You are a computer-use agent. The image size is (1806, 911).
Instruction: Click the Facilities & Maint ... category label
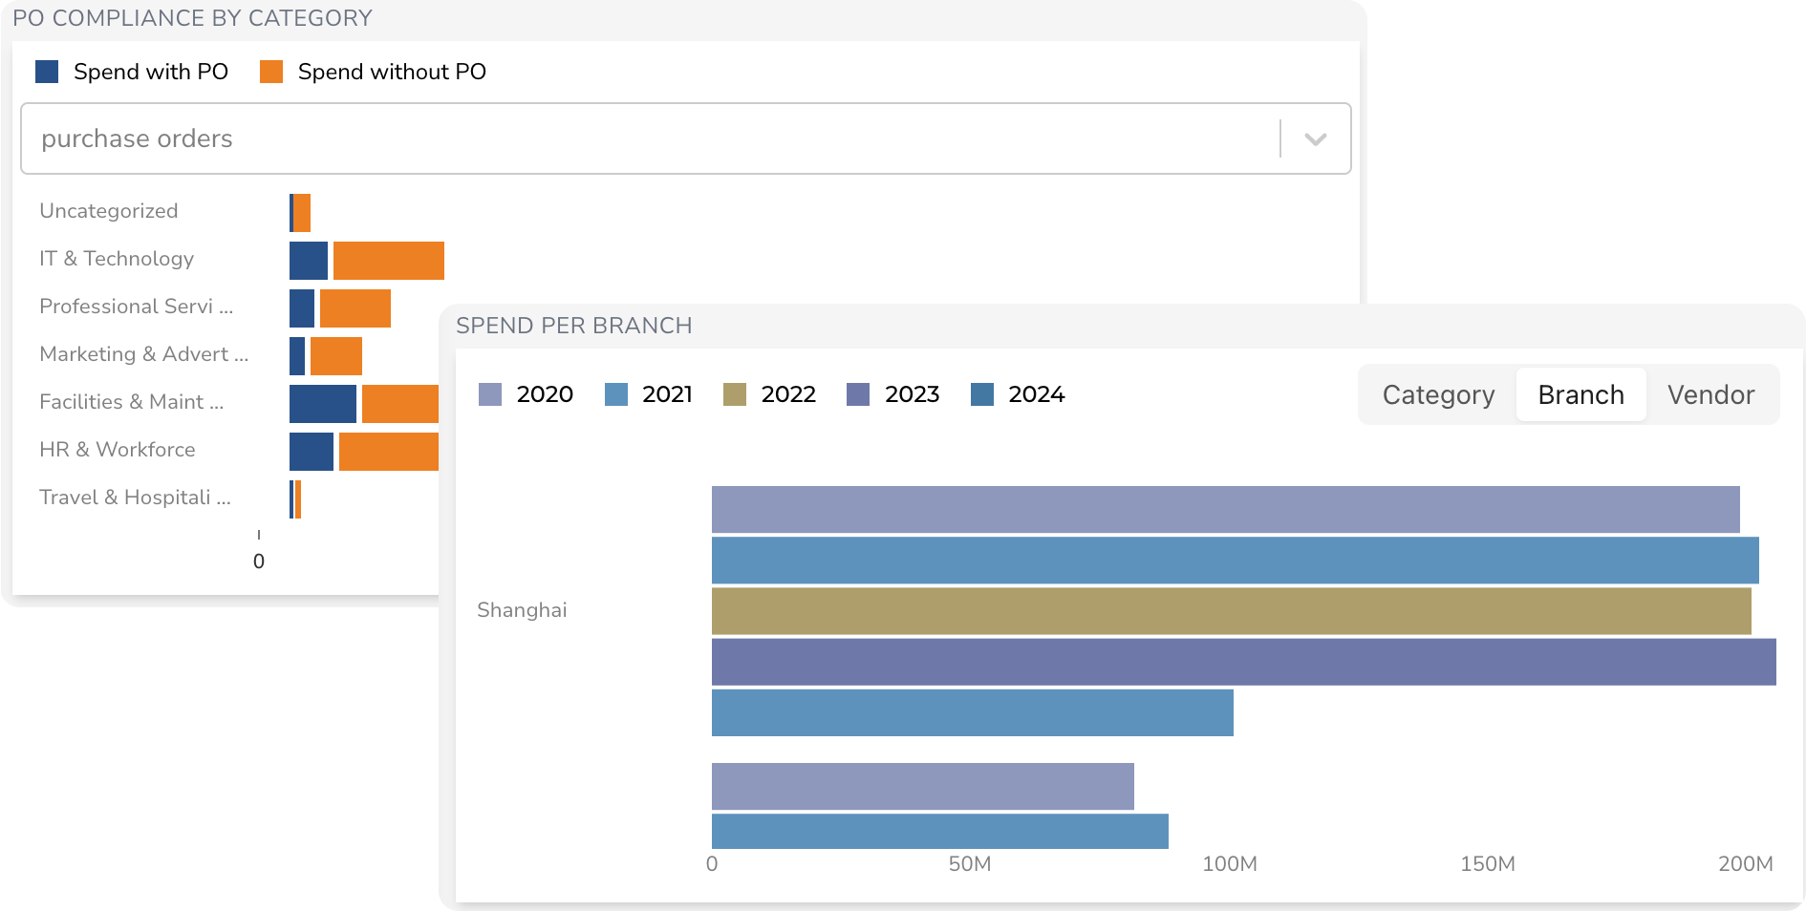pyautogui.click(x=132, y=402)
